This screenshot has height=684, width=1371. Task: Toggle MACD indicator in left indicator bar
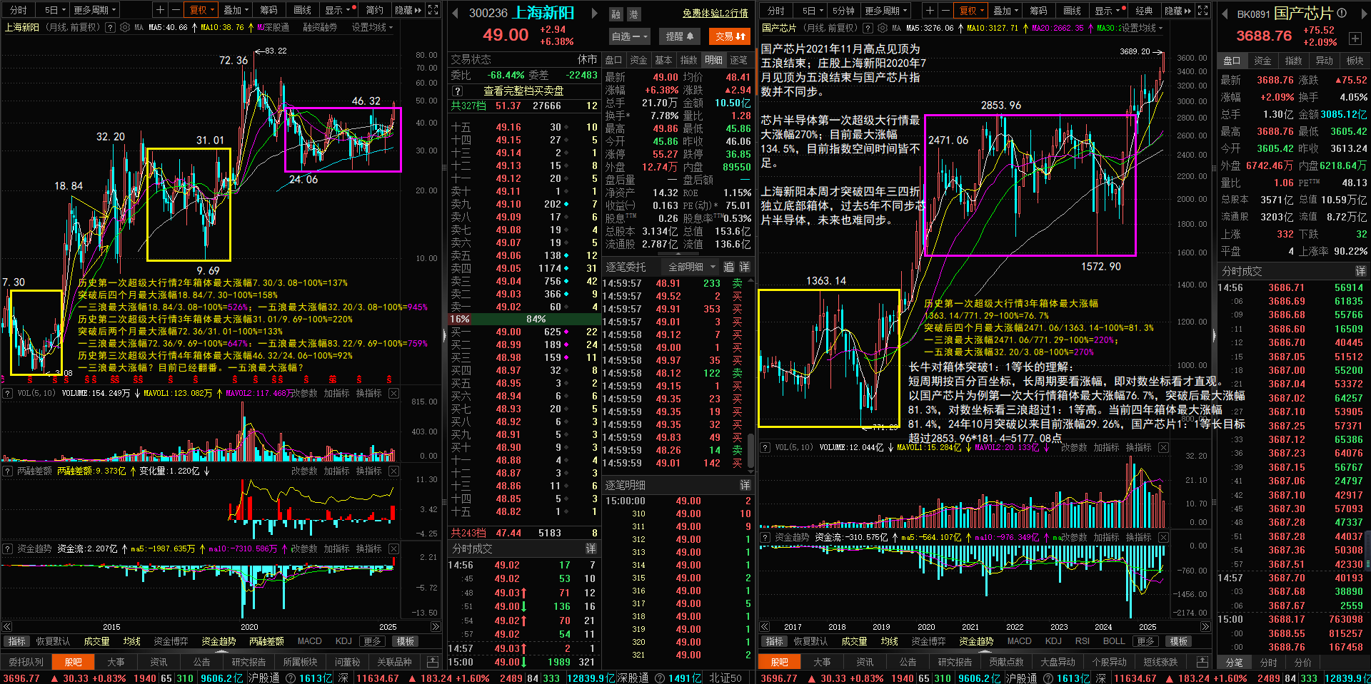[309, 641]
